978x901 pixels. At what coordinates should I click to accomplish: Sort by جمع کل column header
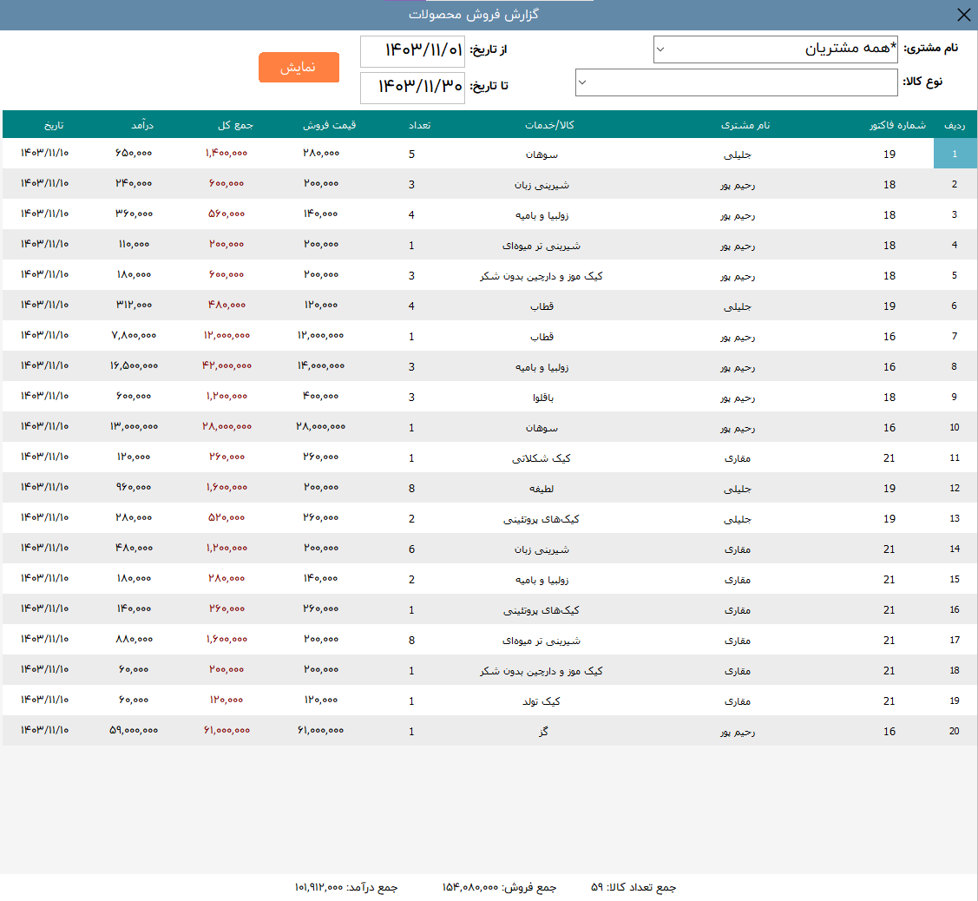(235, 125)
